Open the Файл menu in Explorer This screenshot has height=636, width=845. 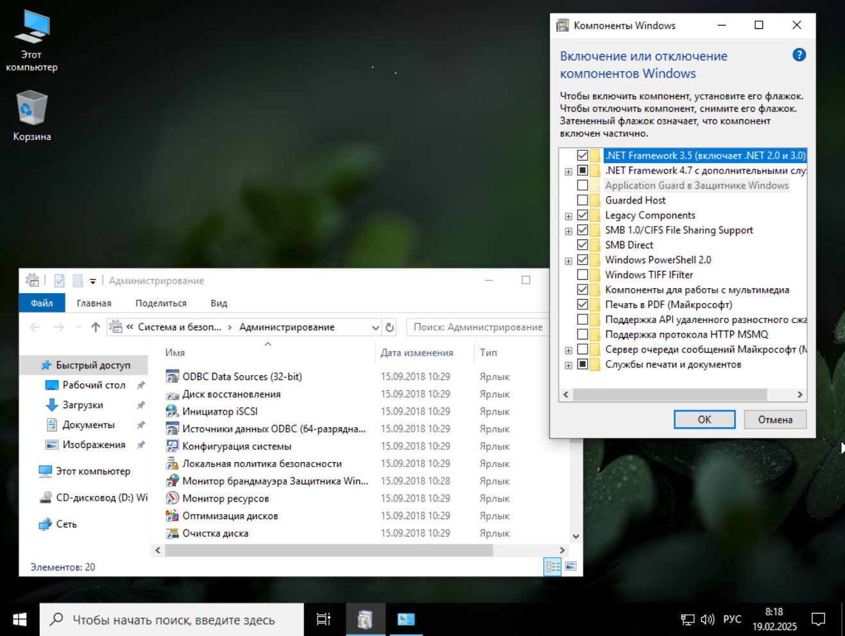click(41, 302)
